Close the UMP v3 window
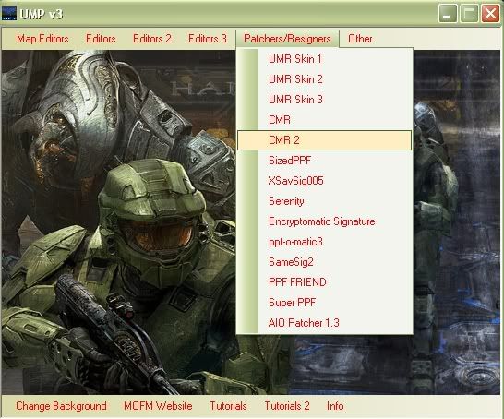 tap(490, 14)
